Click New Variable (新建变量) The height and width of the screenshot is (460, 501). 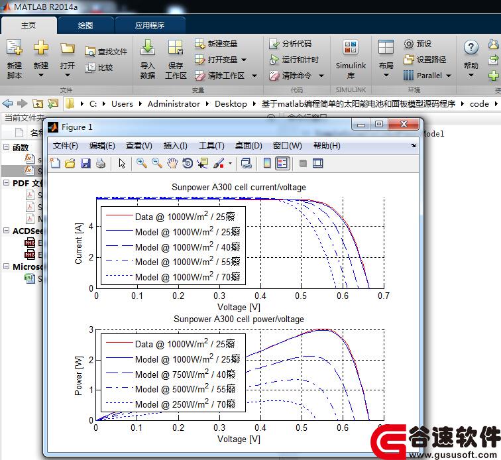216,44
